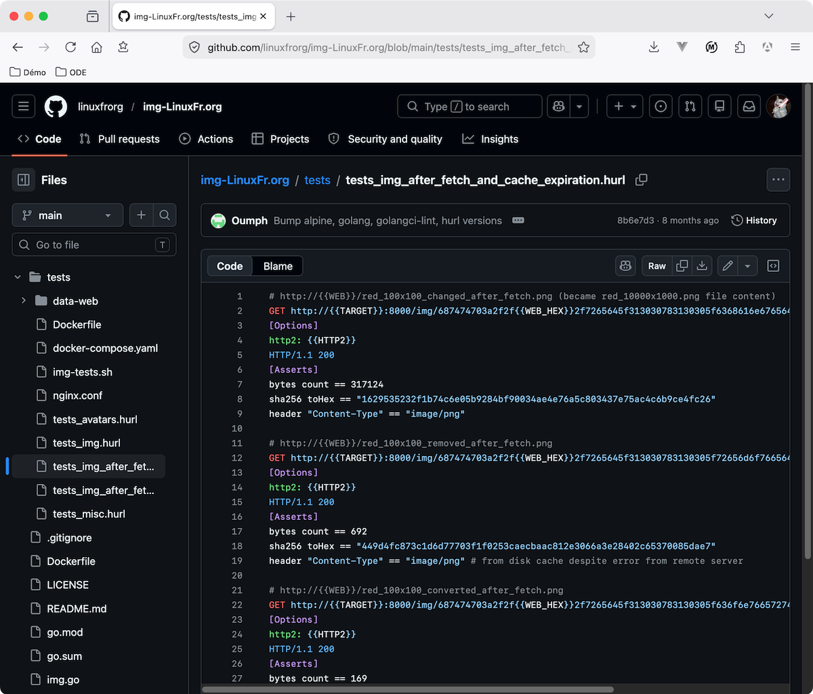
Task: Open the edit options dropdown arrow
Action: [747, 266]
